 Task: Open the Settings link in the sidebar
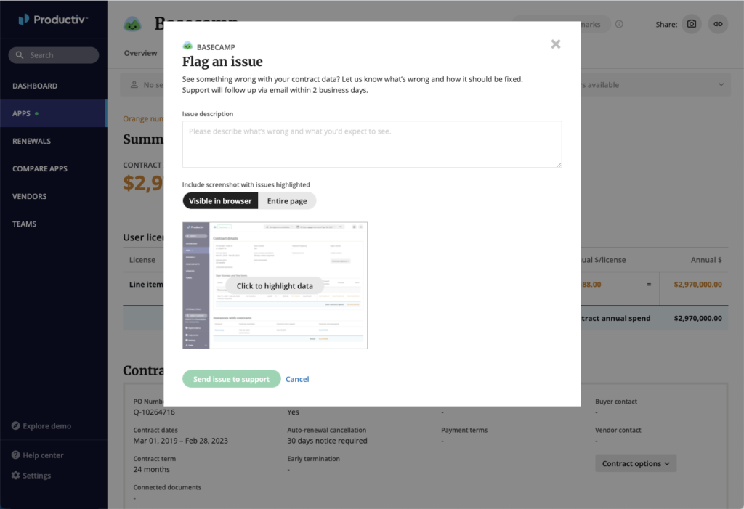36,476
